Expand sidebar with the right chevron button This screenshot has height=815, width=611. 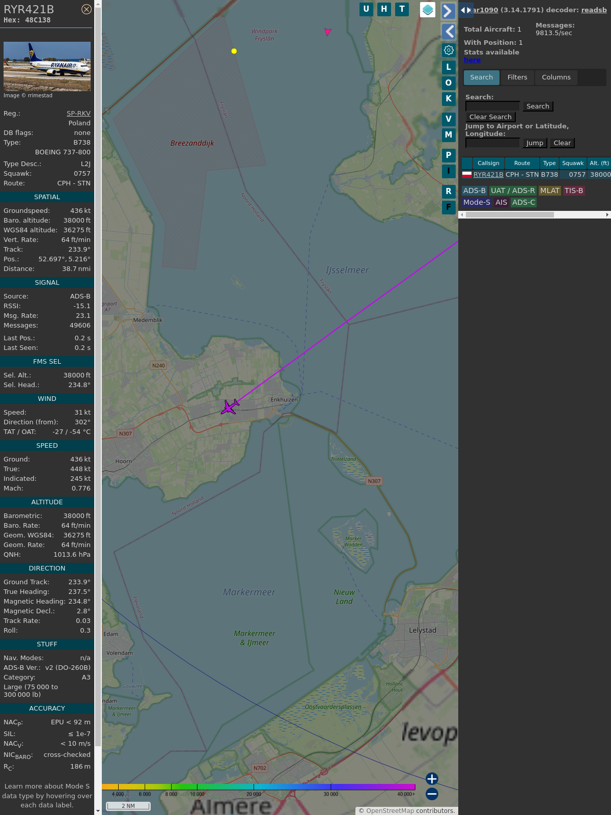[448, 11]
